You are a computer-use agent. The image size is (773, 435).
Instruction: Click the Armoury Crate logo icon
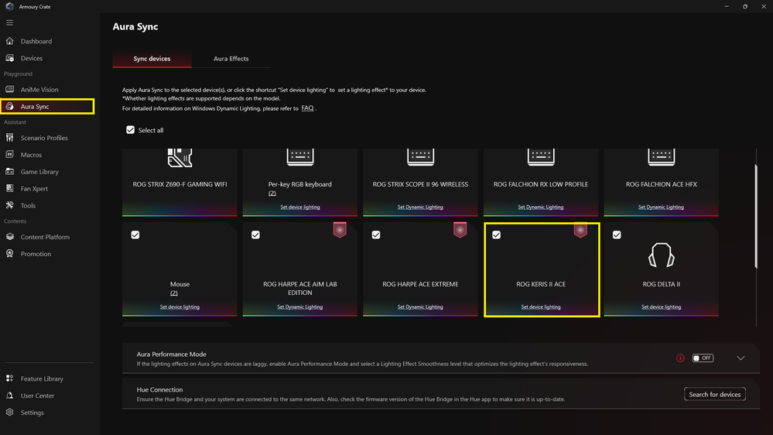[x=9, y=6]
